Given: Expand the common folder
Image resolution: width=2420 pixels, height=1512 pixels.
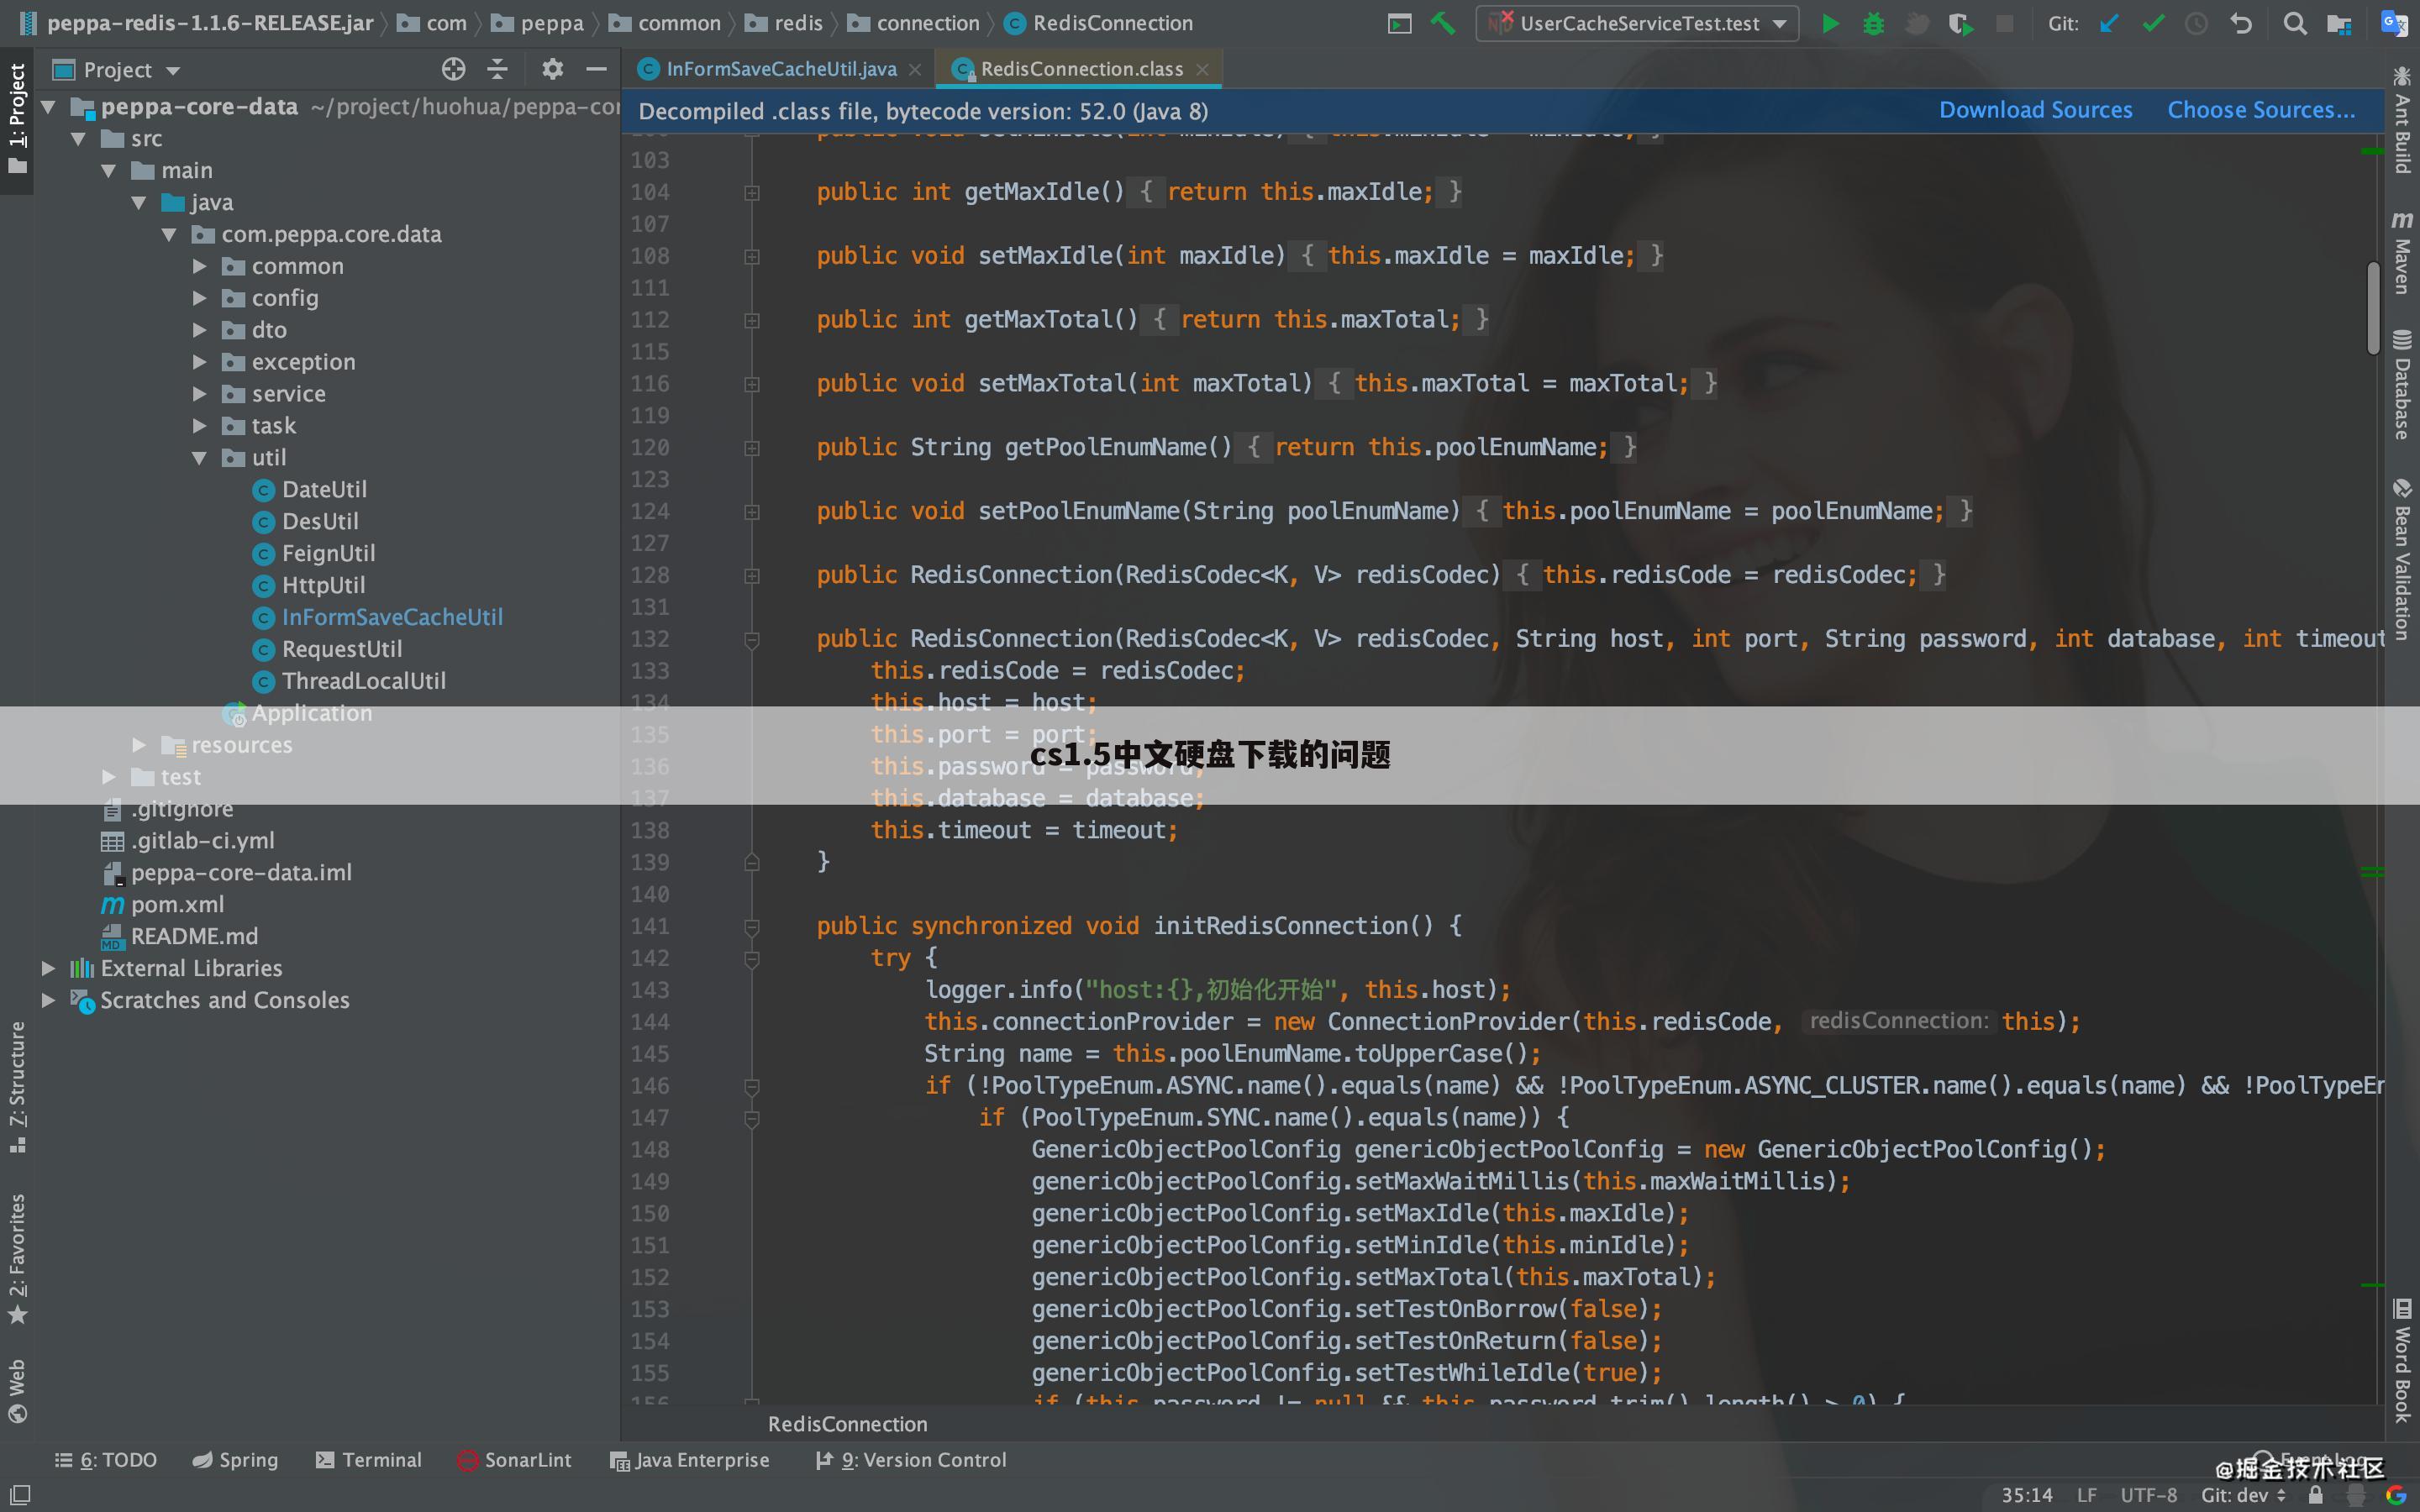Looking at the screenshot, I should pyautogui.click(x=199, y=267).
